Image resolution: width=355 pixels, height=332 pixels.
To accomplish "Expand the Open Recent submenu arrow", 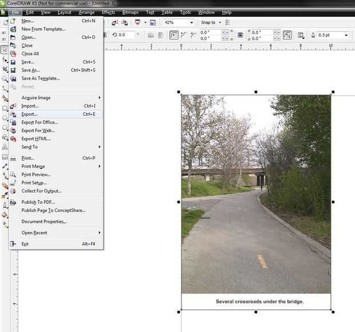I will point(100,232).
